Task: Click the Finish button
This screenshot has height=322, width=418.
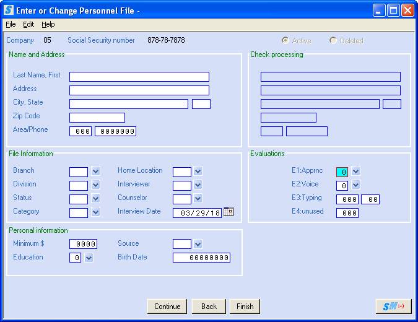Action: (245, 307)
